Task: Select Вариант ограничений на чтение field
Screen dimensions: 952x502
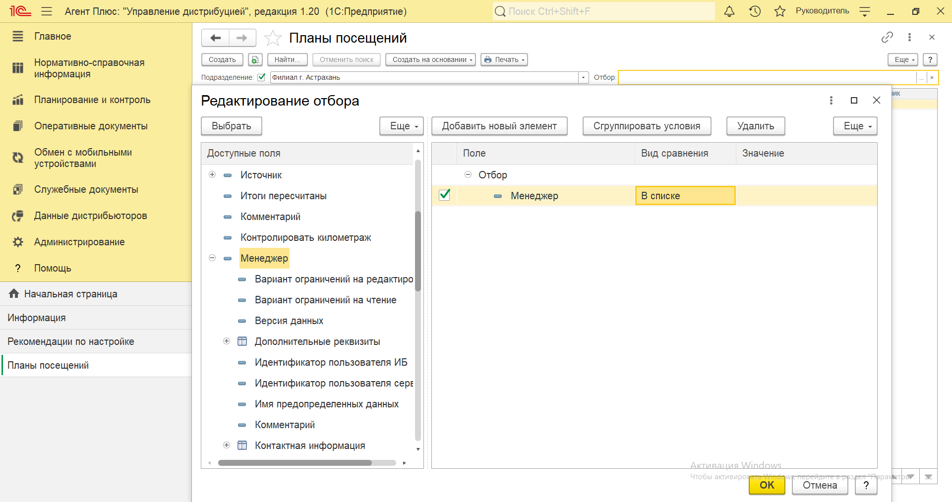Action: tap(325, 300)
